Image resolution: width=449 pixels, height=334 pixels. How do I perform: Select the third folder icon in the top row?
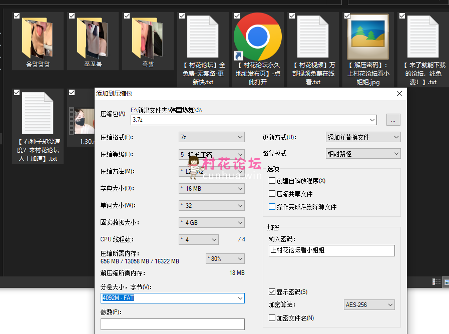tap(148, 37)
